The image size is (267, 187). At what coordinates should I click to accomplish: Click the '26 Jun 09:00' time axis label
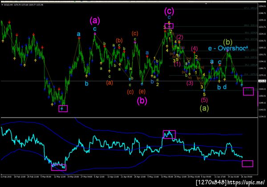coord(247,177)
